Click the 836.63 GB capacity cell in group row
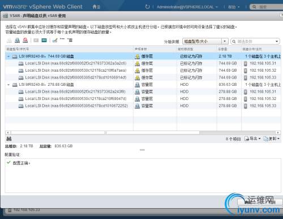283x219 pixels. point(228,85)
